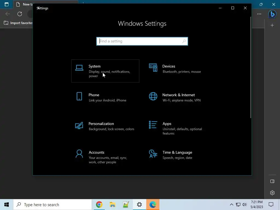Click 'Bluetooth, printers, mouse' description
This screenshot has height=210, width=280.
pos(182,72)
